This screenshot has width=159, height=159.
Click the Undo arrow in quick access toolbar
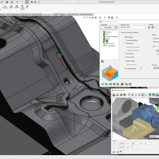point(17,2)
